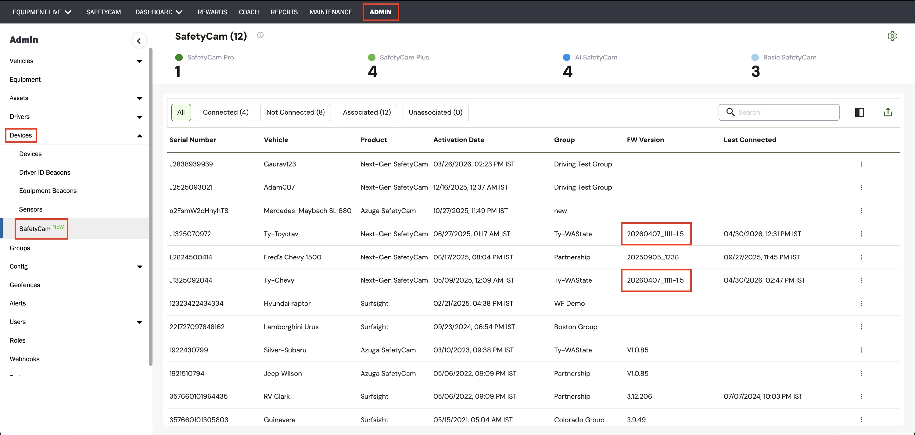Open Roles in the sidebar

point(17,341)
